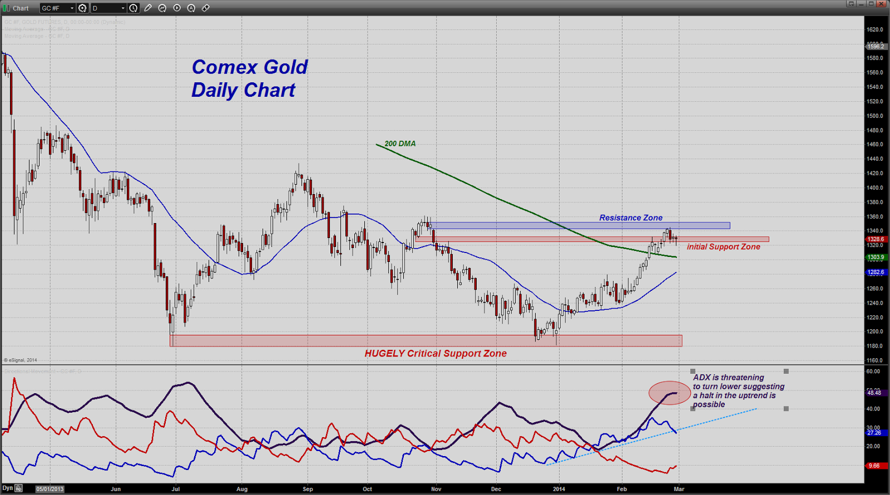890x495 pixels.
Task: Click the Jun label on time axis
Action: tap(116, 489)
